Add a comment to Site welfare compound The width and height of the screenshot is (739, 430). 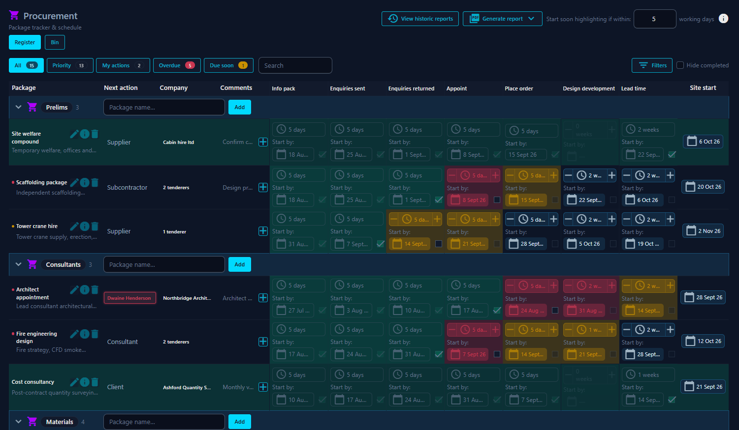click(x=263, y=142)
